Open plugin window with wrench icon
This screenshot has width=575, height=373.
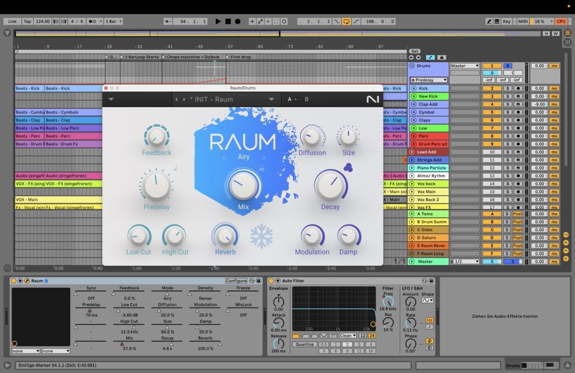coord(27,281)
